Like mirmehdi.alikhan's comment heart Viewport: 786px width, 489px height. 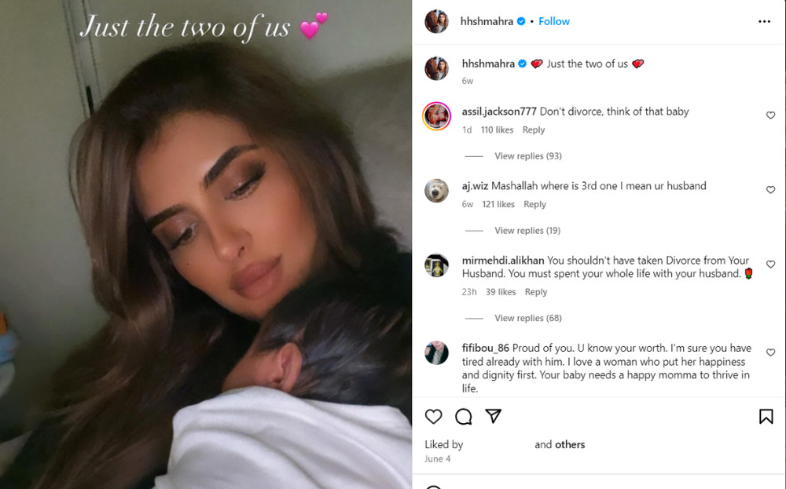coord(770,265)
